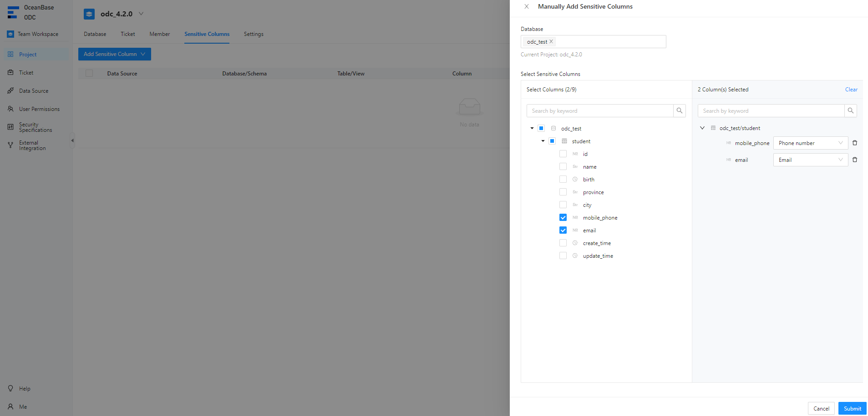Open the Security Specifications sidebar item

tap(35, 127)
